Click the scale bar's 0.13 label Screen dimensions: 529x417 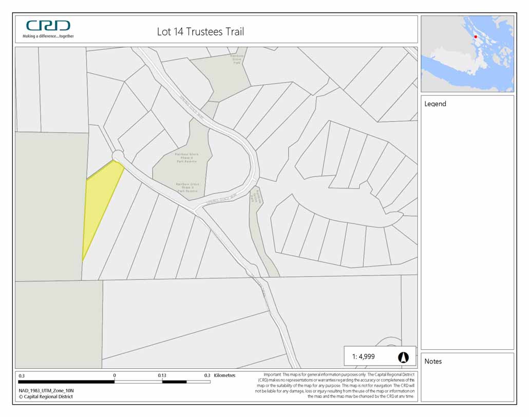coord(162,375)
